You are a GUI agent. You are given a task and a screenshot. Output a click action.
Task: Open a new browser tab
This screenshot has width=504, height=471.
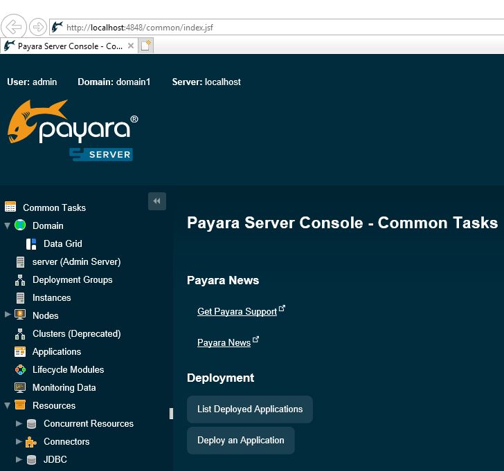pos(145,46)
